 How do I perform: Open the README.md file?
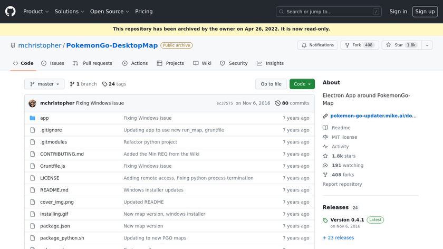tap(54, 190)
